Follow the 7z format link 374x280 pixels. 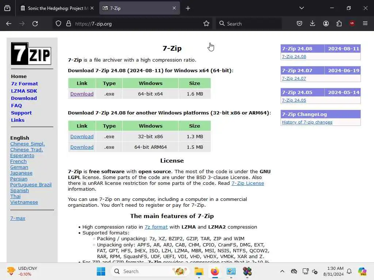(156, 227)
